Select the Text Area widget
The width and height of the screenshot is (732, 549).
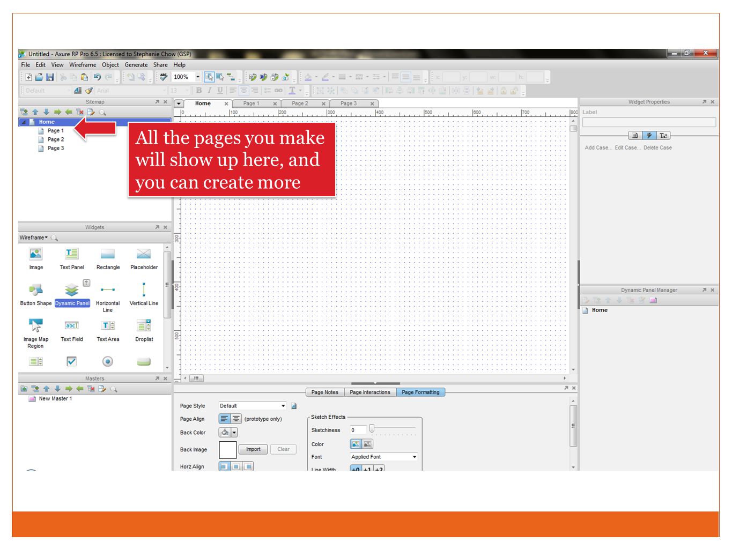[x=108, y=331]
